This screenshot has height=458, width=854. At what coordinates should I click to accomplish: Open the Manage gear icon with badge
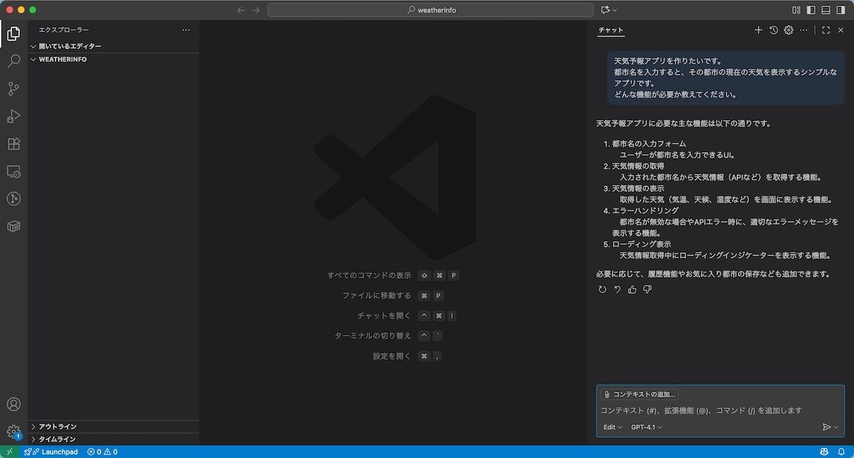(x=14, y=432)
